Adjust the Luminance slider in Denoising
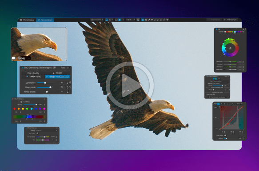 tap(47, 83)
